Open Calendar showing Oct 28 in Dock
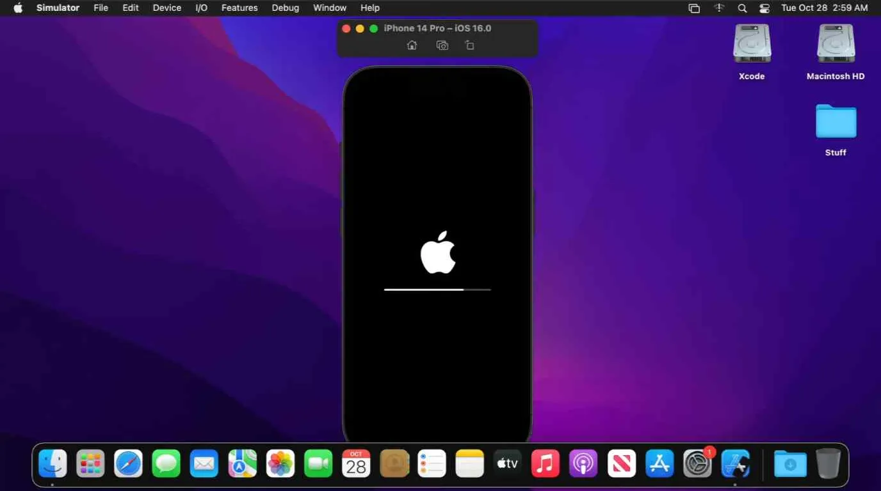This screenshot has width=881, height=491. pos(356,464)
